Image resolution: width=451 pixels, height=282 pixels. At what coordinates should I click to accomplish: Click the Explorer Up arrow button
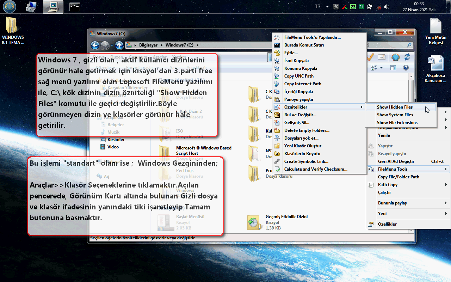tap(119, 45)
